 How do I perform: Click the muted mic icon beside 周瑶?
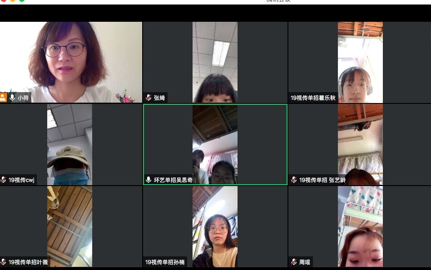click(x=294, y=262)
